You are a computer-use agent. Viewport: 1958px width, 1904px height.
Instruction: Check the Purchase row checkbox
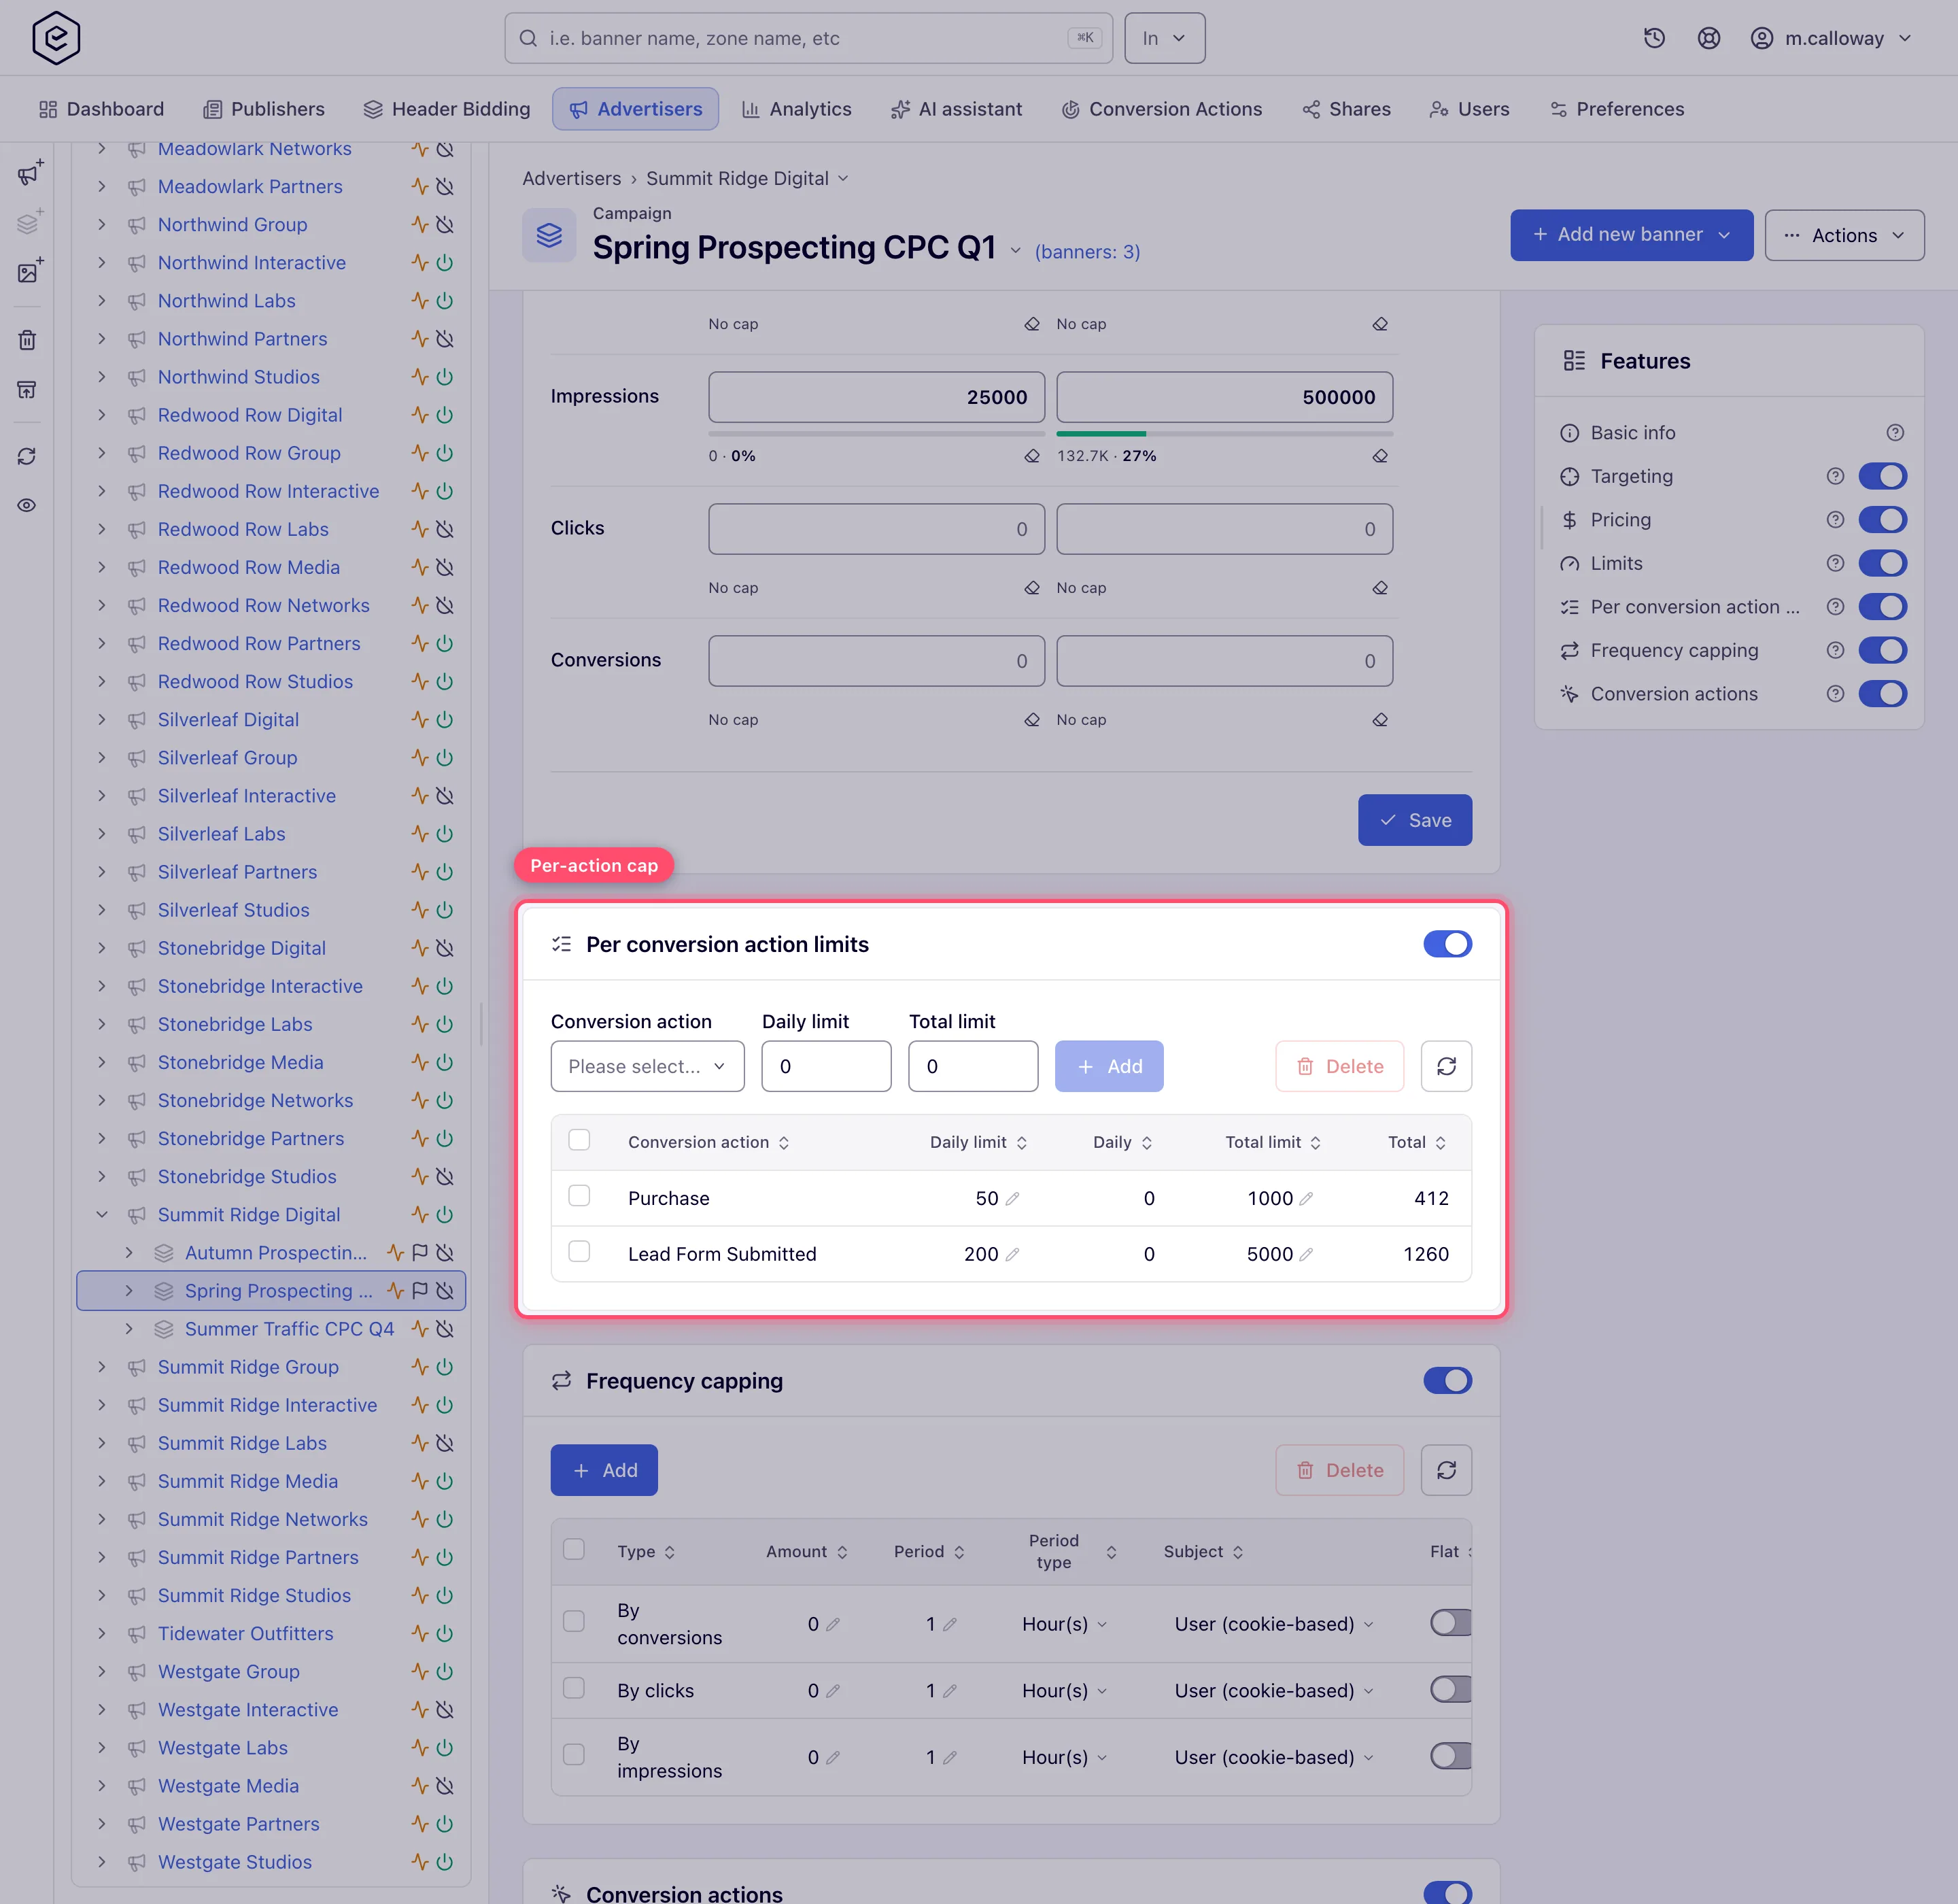pos(579,1196)
